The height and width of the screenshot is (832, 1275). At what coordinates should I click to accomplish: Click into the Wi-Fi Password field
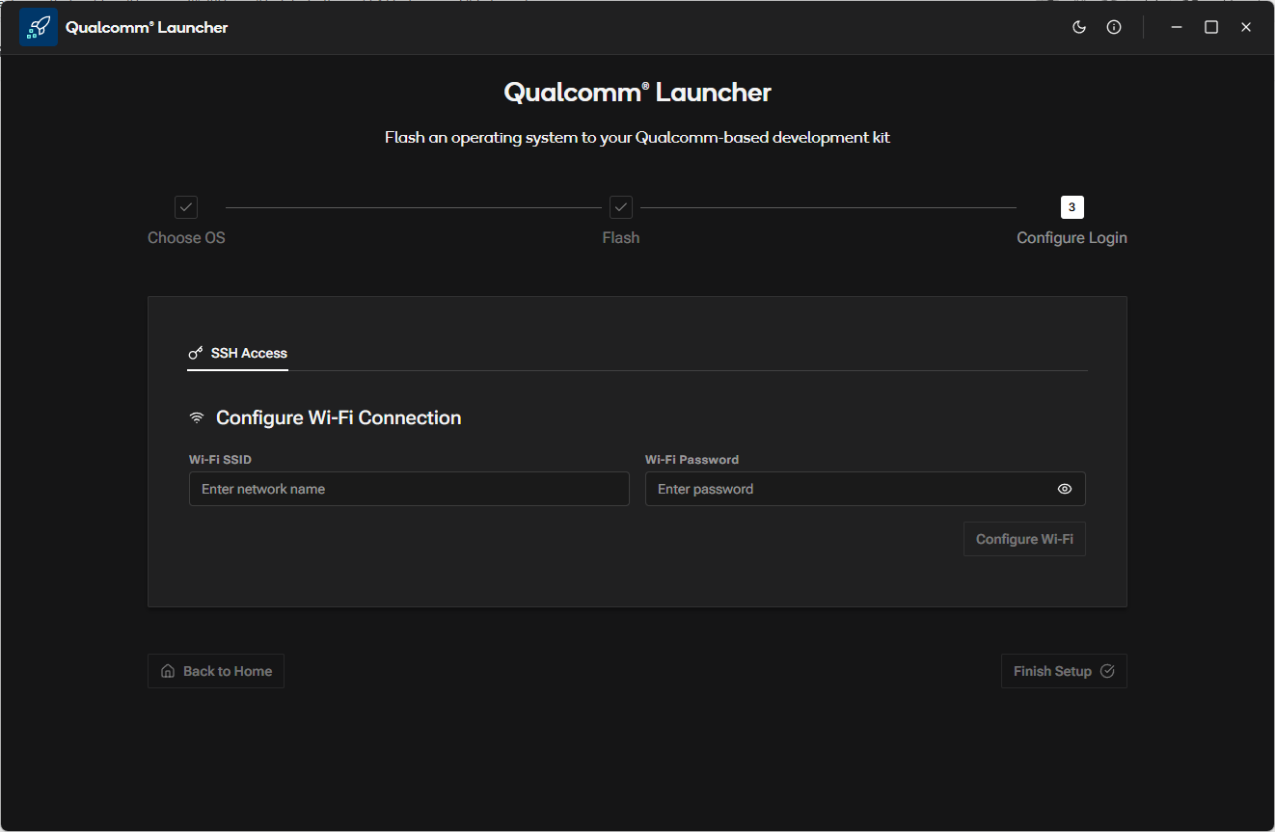(x=849, y=489)
